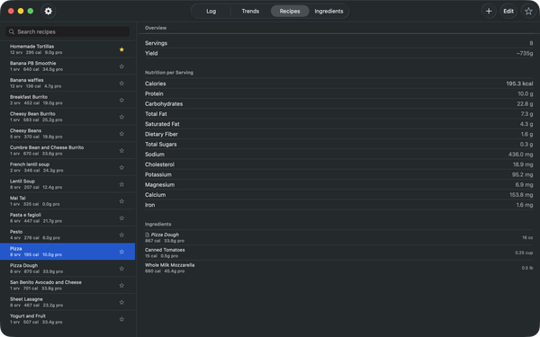Open the Pesto recipe

(x=67, y=235)
